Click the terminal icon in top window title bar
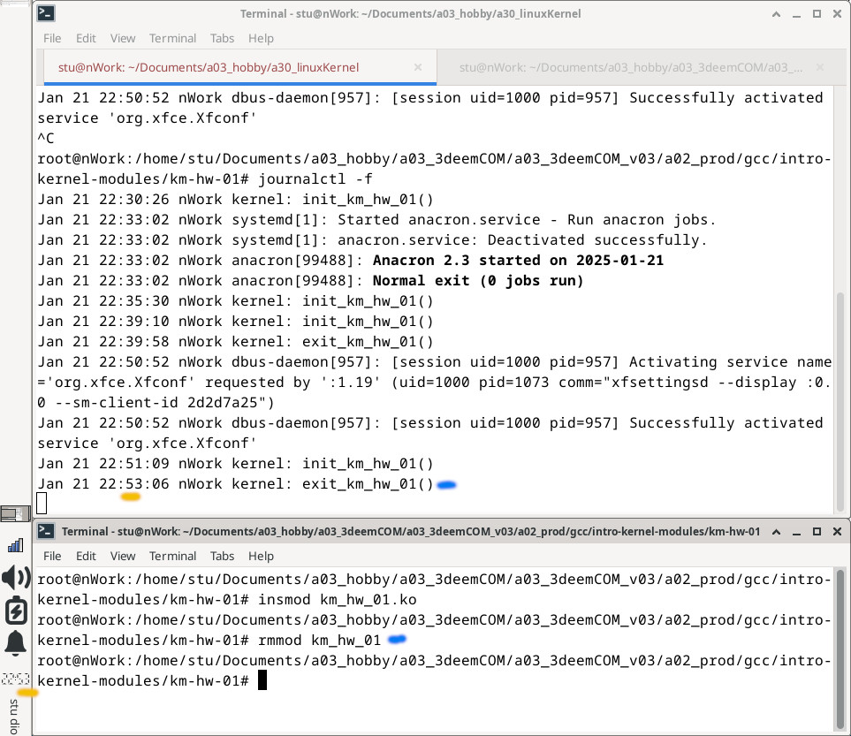This screenshot has width=851, height=736. 47,13
